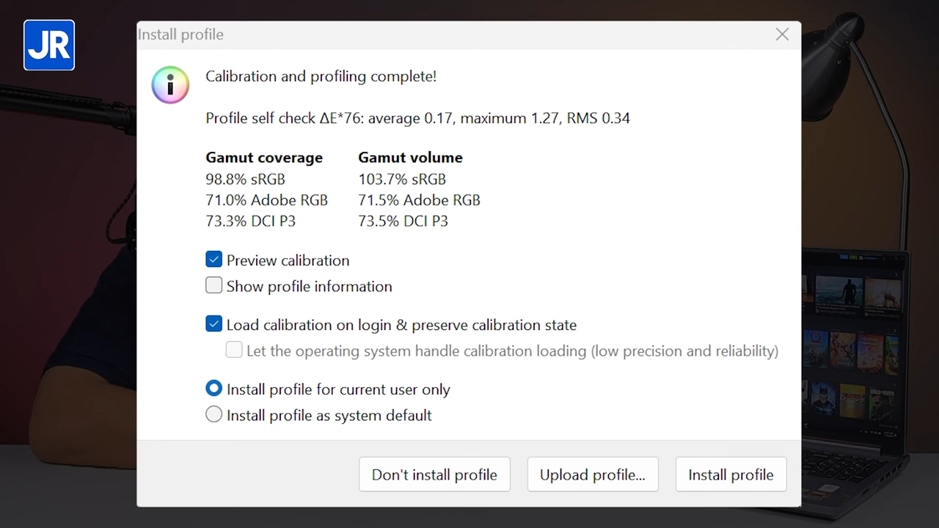Select Install profile for current user only
The height and width of the screenshot is (528, 939).
point(213,389)
